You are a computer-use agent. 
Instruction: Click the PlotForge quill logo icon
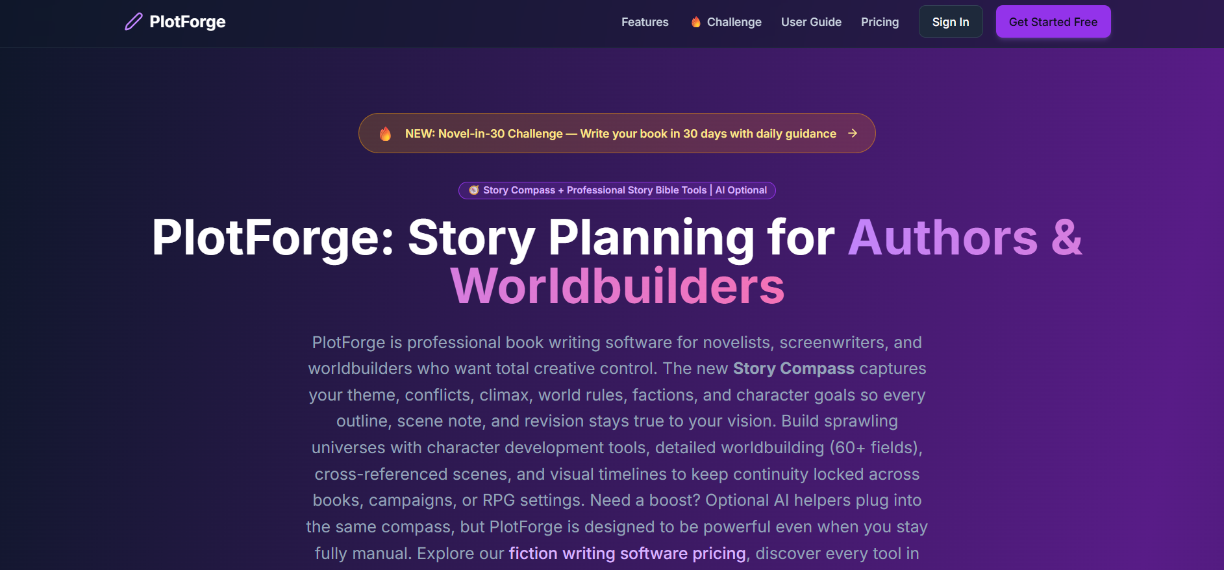pyautogui.click(x=133, y=21)
